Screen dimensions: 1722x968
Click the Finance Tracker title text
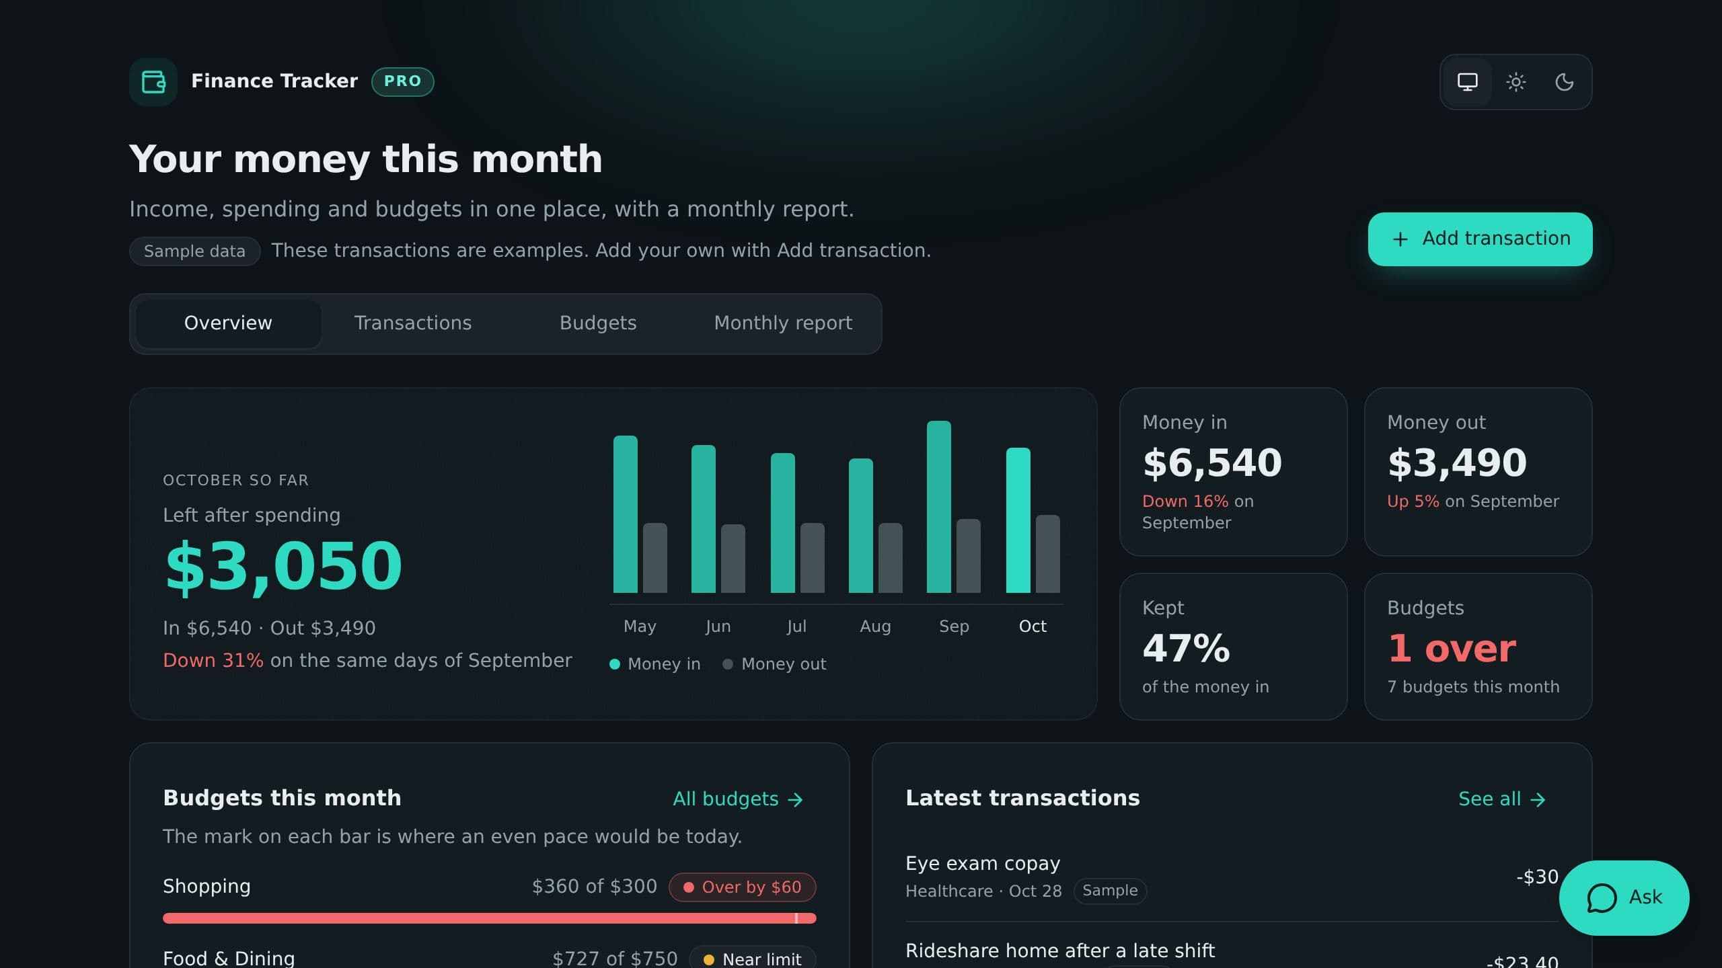click(274, 81)
